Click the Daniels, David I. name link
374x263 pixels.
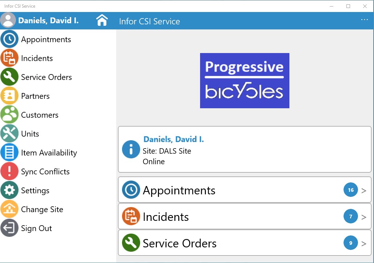tap(174, 139)
